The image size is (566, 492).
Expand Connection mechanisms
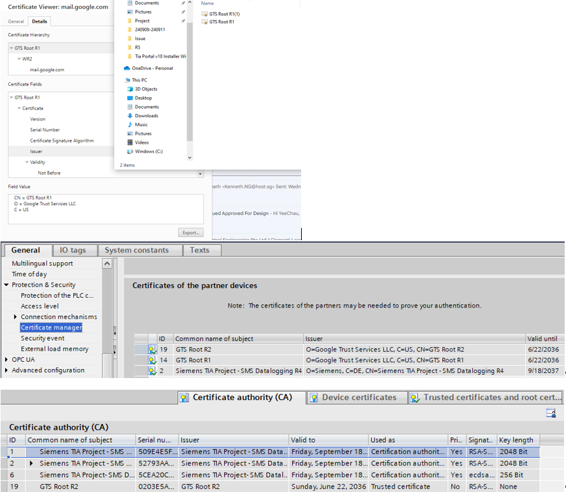coord(15,317)
